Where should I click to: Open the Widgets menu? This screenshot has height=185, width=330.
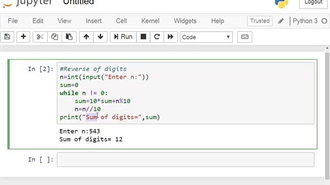point(185,21)
